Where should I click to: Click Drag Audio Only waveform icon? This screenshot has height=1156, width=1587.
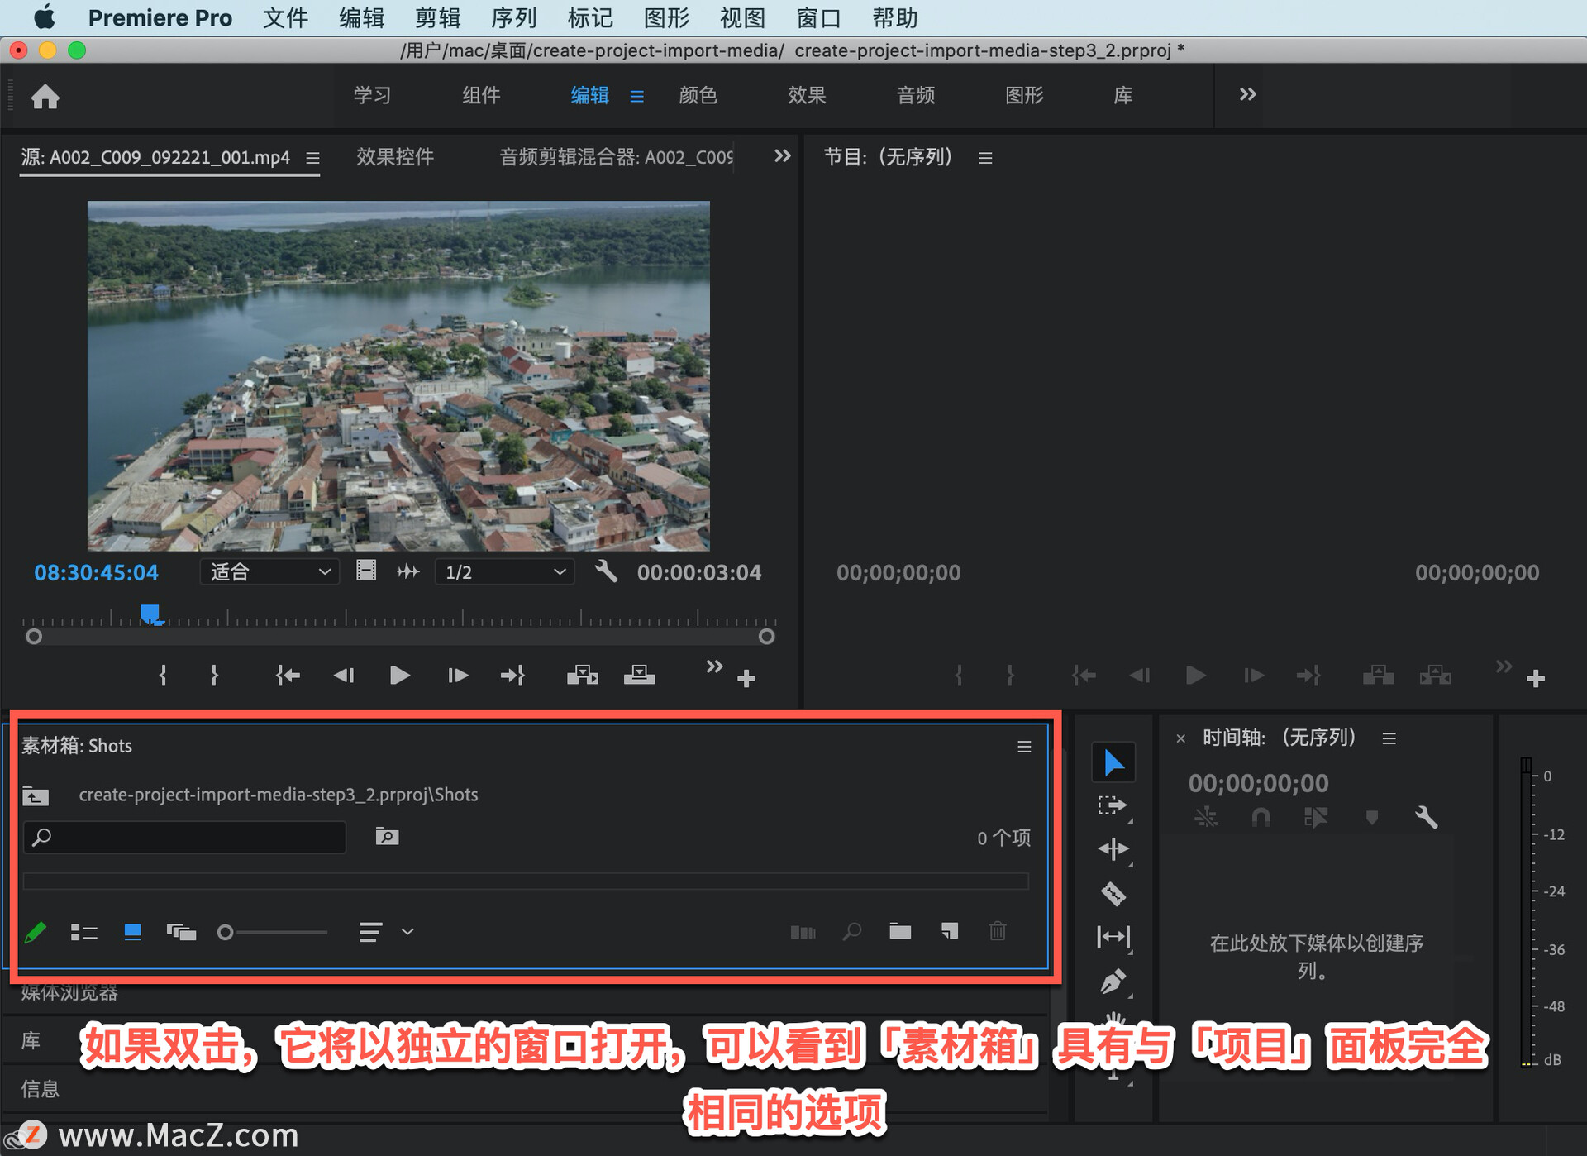(x=408, y=571)
